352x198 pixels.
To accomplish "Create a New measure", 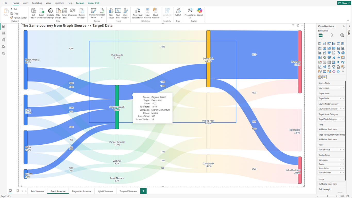I will [x=147, y=13].
